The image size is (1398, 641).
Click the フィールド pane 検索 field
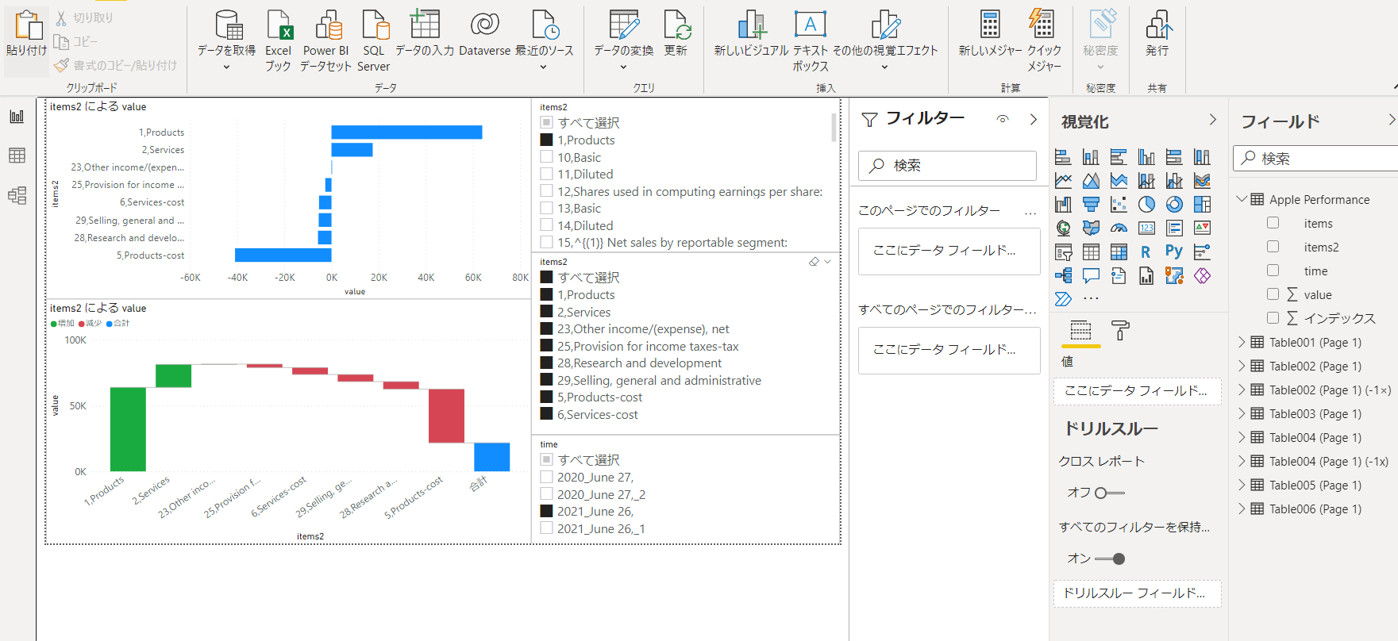click(1315, 158)
